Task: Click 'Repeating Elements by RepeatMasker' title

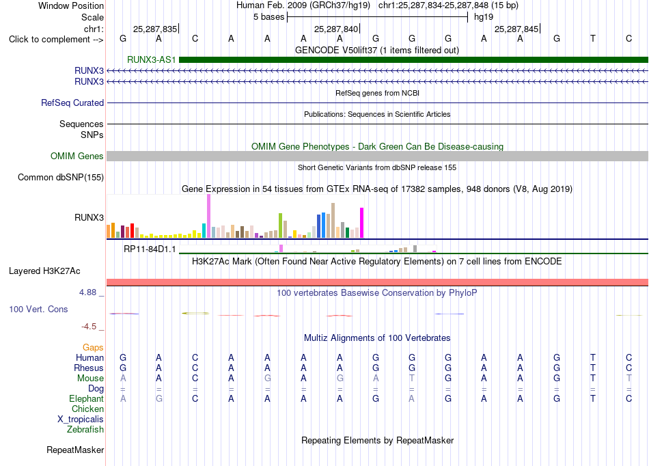Action: point(378,440)
